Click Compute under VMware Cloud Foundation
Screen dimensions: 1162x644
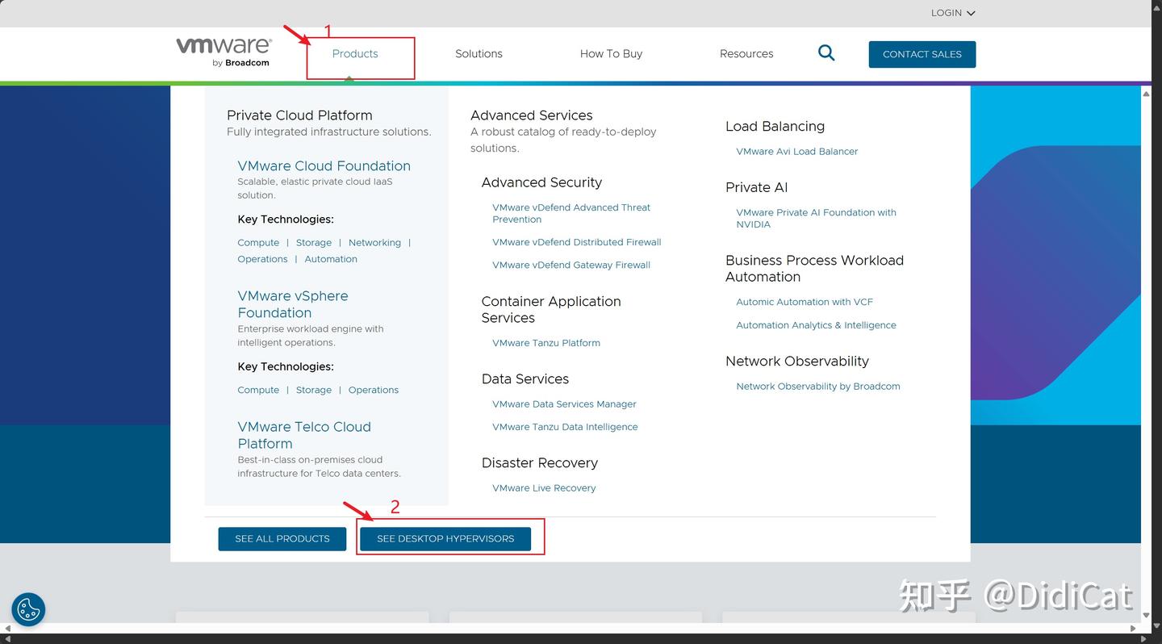tap(258, 243)
